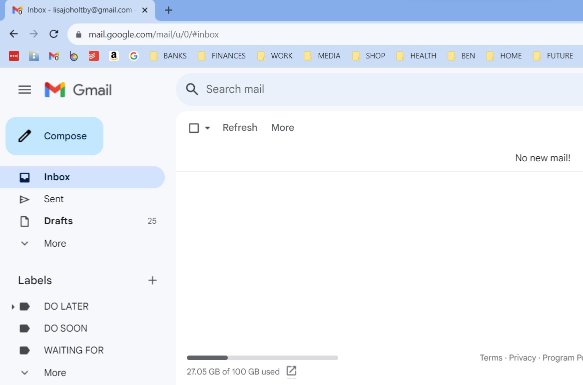
Task: Click the Compose pencil button
Action: pos(54,136)
